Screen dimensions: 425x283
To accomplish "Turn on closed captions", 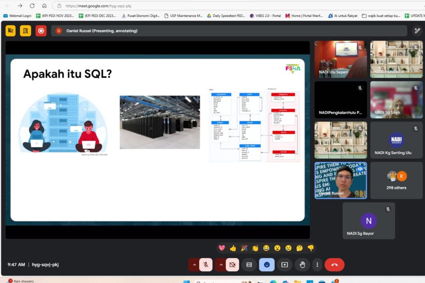I will coord(249,264).
